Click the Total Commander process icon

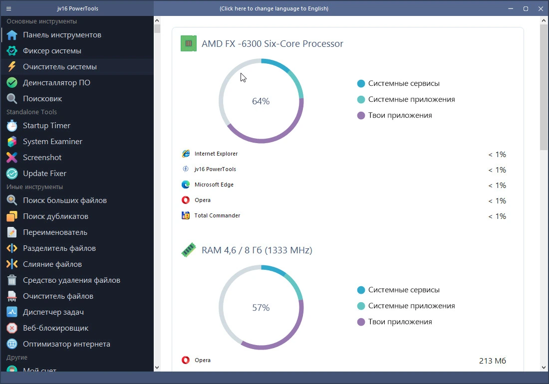(186, 215)
